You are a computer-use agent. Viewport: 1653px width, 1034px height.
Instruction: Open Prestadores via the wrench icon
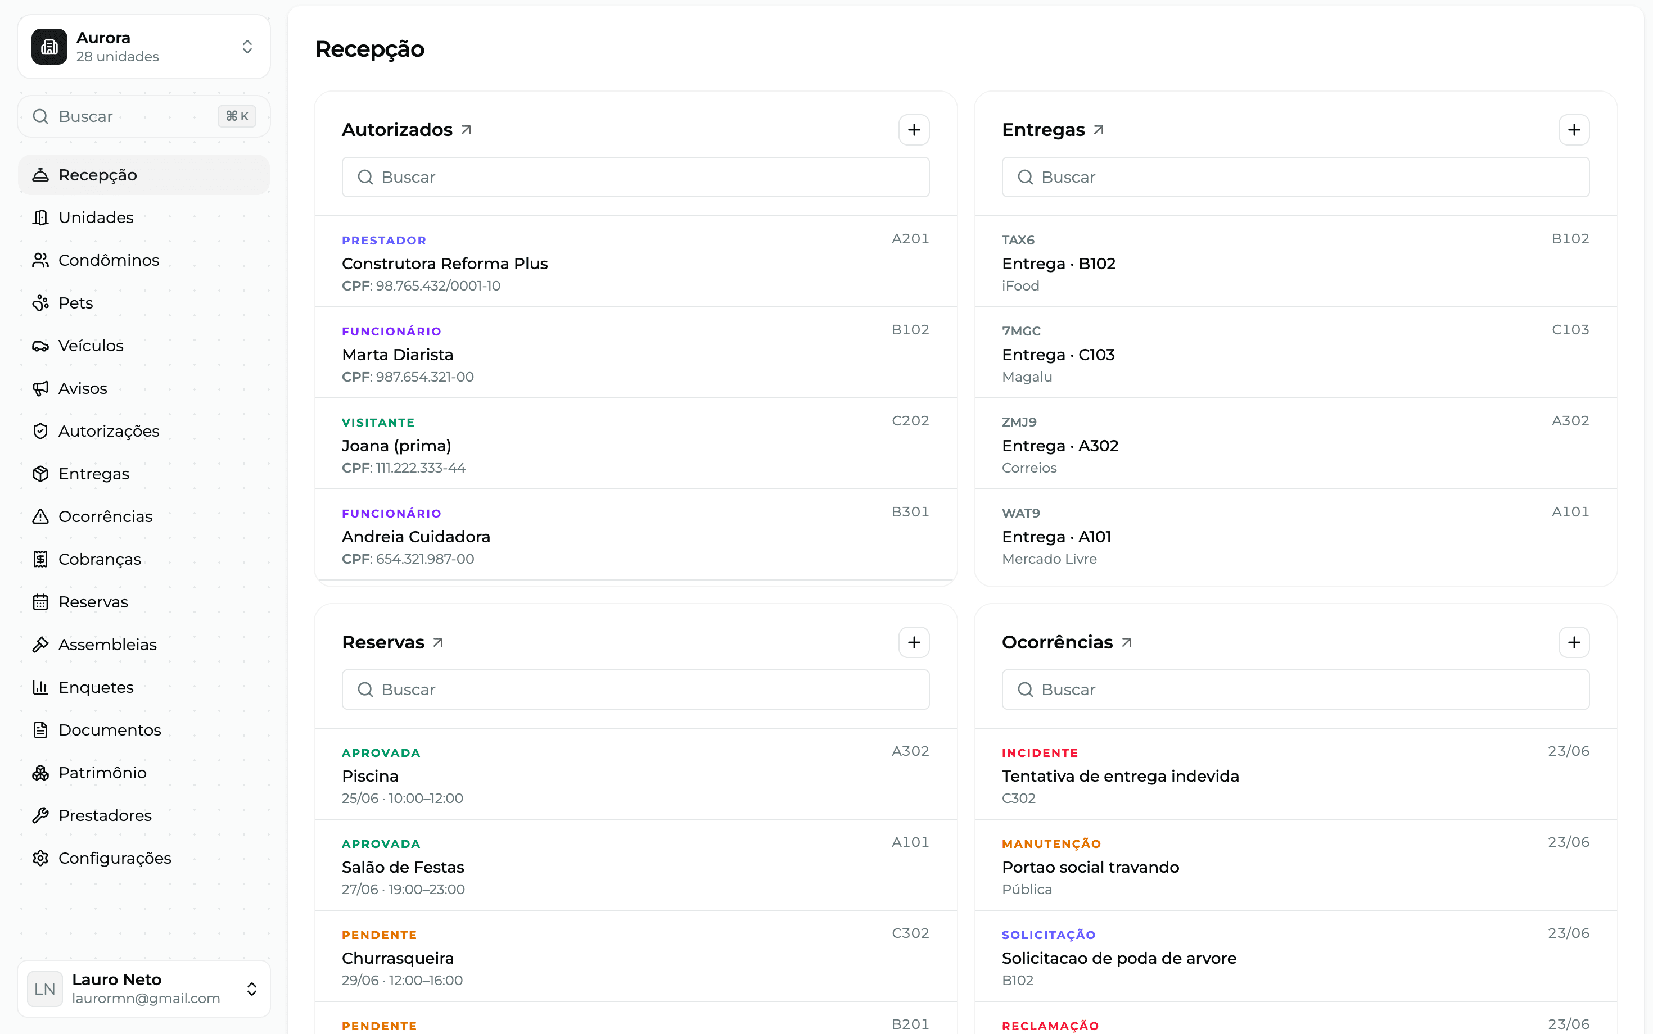pyautogui.click(x=40, y=816)
